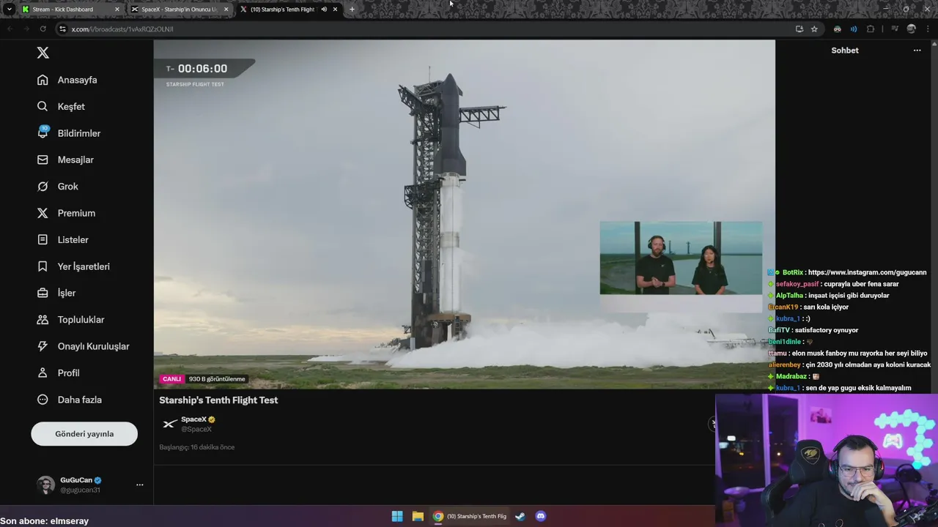Click the blue sound-wave extension icon
938x527 pixels.
click(854, 29)
